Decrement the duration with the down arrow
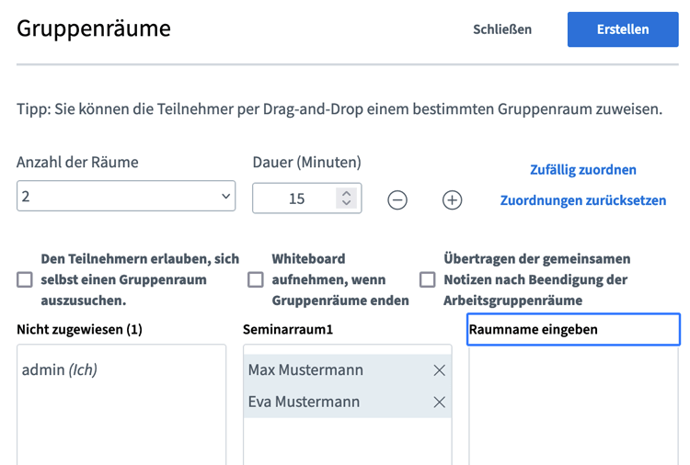The width and height of the screenshot is (690, 465). click(346, 202)
